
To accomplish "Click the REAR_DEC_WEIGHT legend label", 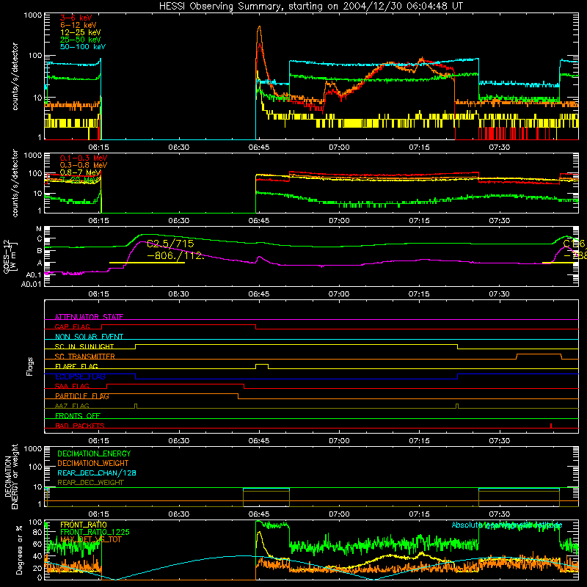I will point(90,483).
